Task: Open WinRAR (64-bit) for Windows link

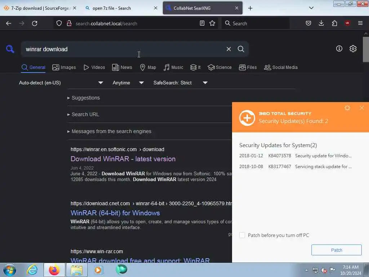Action: [115, 213]
